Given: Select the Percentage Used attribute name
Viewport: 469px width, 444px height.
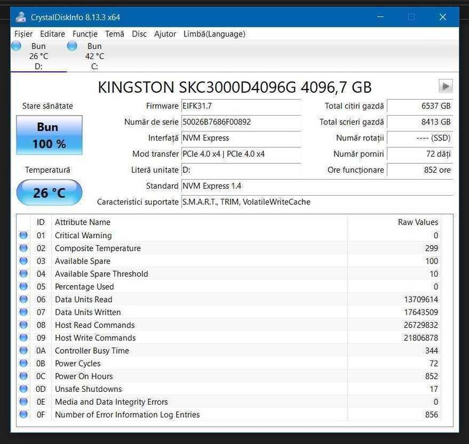Looking at the screenshot, I should [x=85, y=286].
